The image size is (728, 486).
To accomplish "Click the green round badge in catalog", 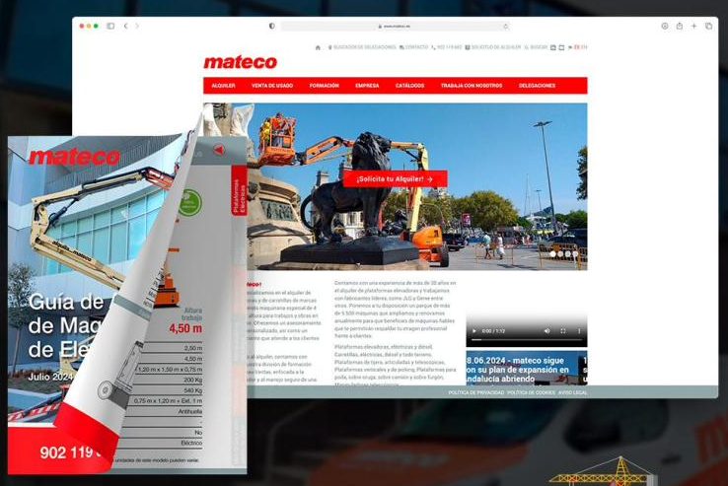I will [190, 202].
